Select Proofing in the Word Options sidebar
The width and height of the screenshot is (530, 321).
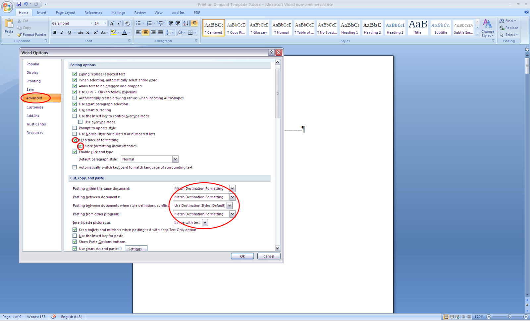33,81
